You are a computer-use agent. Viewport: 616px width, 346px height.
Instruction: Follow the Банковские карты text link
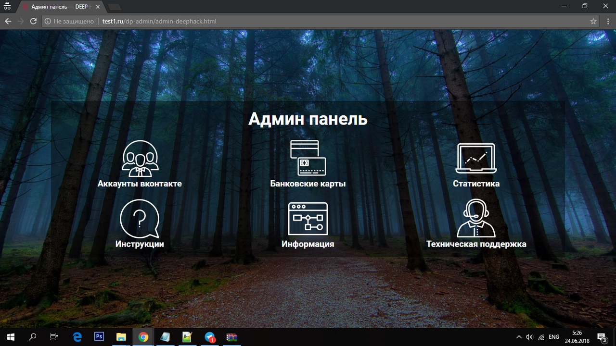point(308,184)
